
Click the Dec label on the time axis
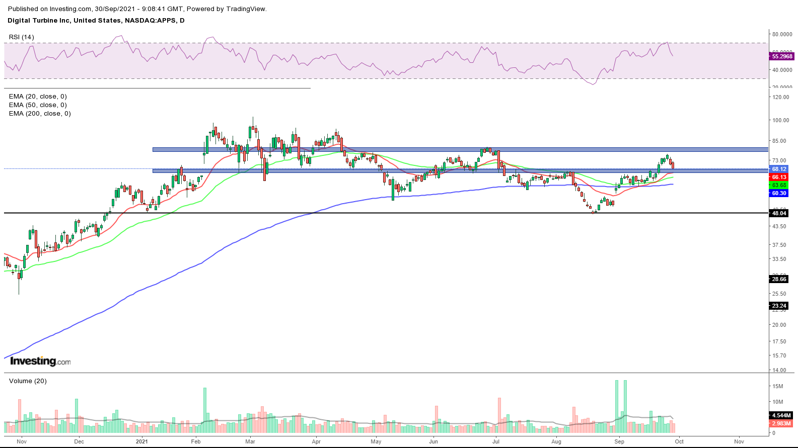(79, 441)
